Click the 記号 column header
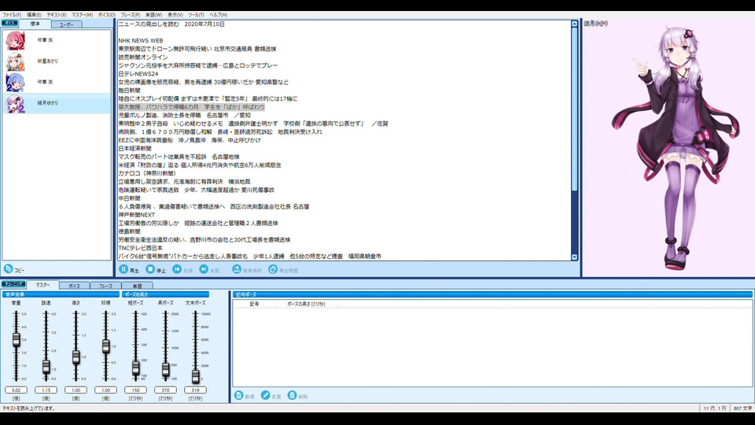The image size is (755, 425). (x=254, y=304)
